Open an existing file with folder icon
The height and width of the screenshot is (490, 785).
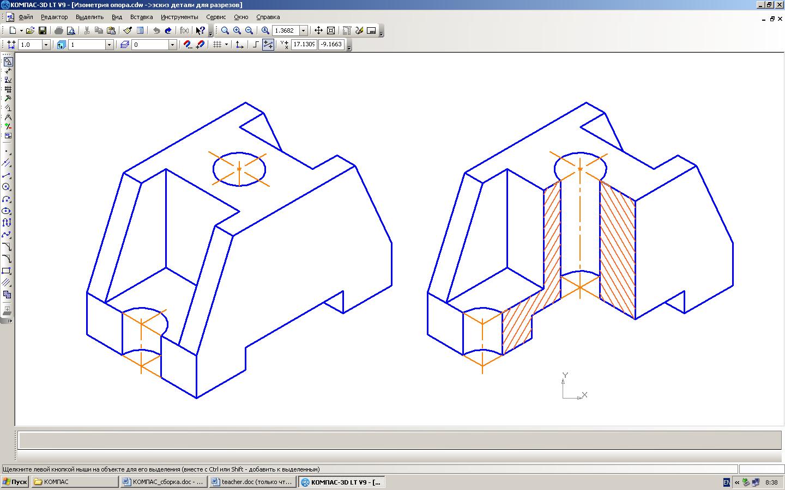[x=31, y=31]
